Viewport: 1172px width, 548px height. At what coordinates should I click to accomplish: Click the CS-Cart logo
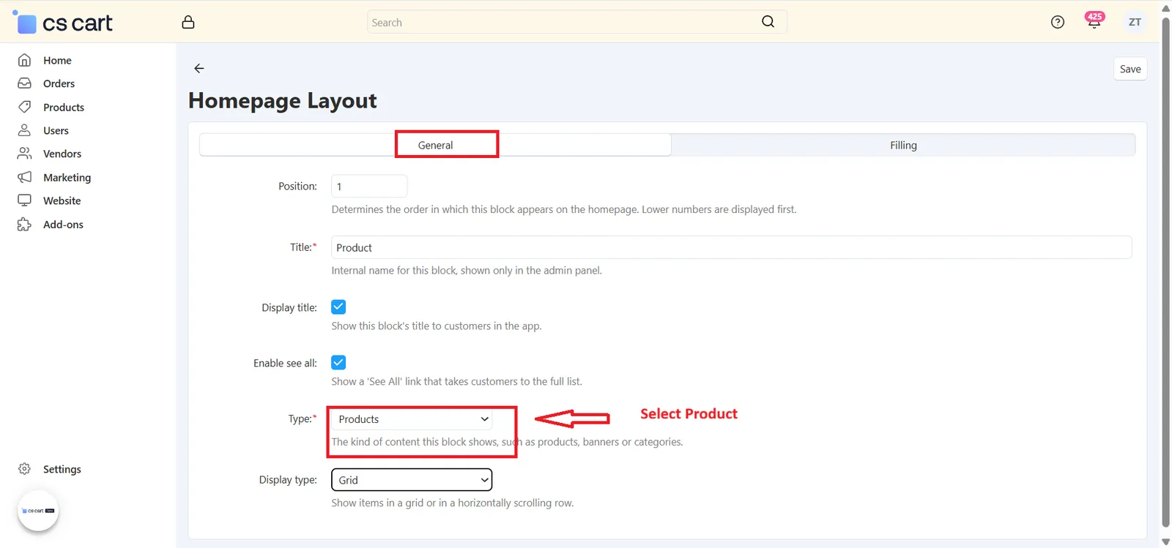(x=63, y=23)
